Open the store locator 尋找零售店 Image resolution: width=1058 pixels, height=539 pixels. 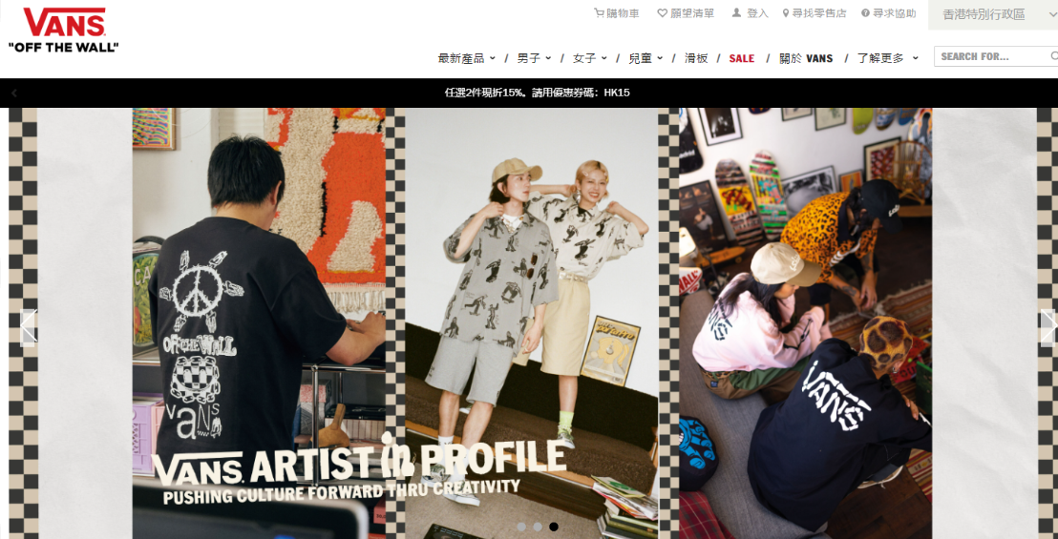814,13
